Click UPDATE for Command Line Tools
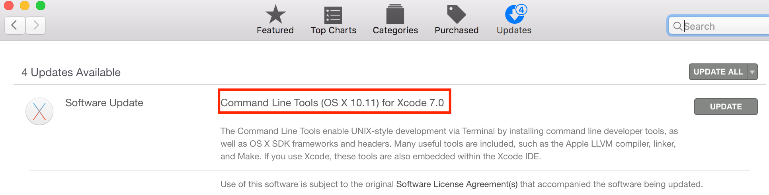The height and width of the screenshot is (195, 769). tap(726, 107)
